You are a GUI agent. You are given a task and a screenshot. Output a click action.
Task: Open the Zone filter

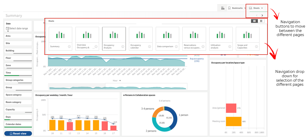pos(18,65)
